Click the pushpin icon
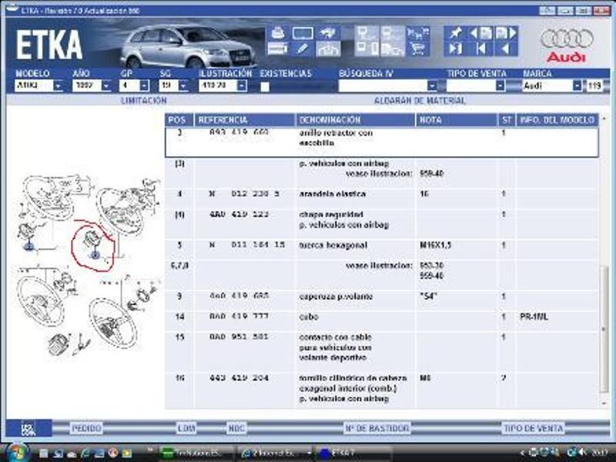616x462 pixels. (455, 33)
